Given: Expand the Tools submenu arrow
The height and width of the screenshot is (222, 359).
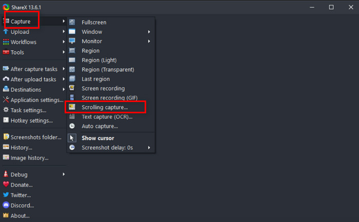Looking at the screenshot, I should 64,52.
